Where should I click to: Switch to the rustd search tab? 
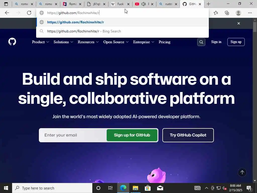[x=168, y=4]
